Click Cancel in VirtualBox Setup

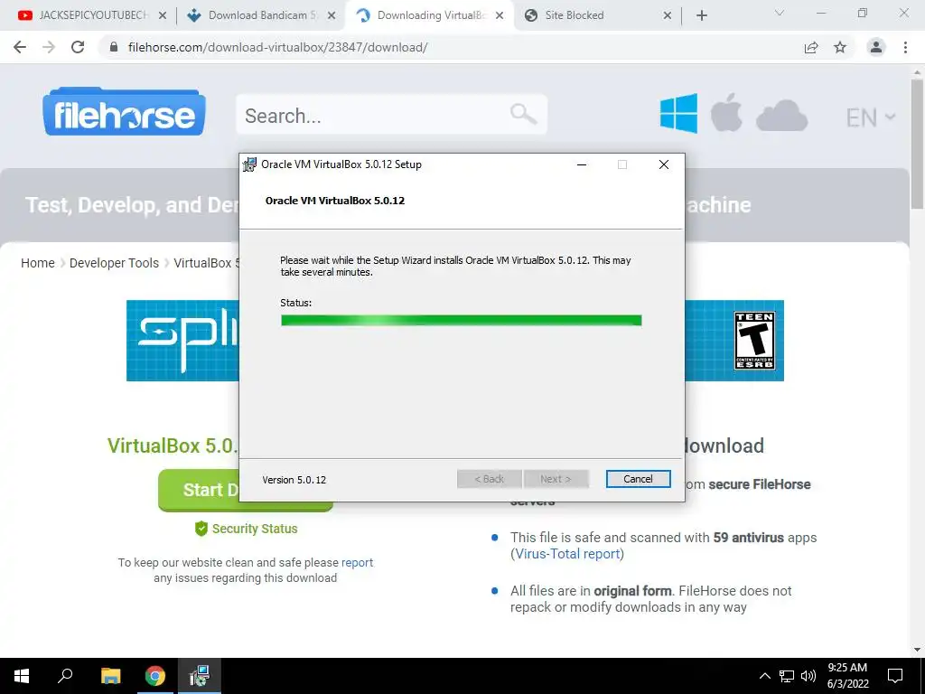click(638, 479)
